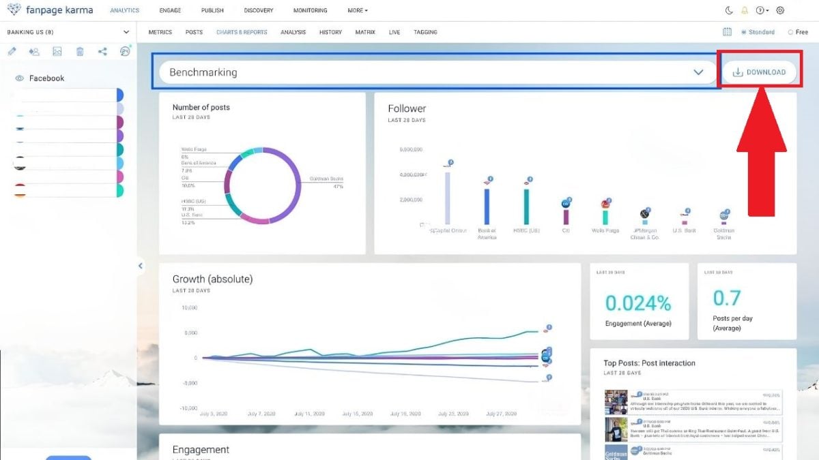
Task: Click the Number of posts chart title
Action: tap(201, 108)
